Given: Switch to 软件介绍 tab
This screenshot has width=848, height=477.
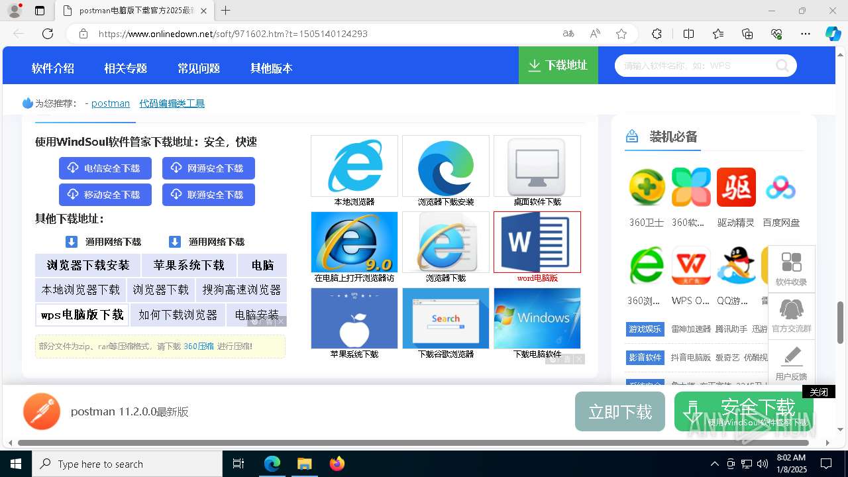Looking at the screenshot, I should tap(53, 68).
